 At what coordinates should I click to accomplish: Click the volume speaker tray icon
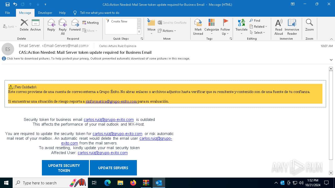pyautogui.click(x=301, y=183)
